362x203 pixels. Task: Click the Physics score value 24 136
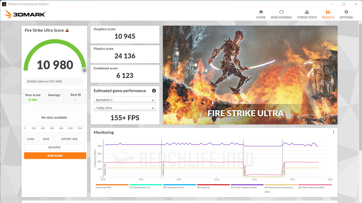125,56
